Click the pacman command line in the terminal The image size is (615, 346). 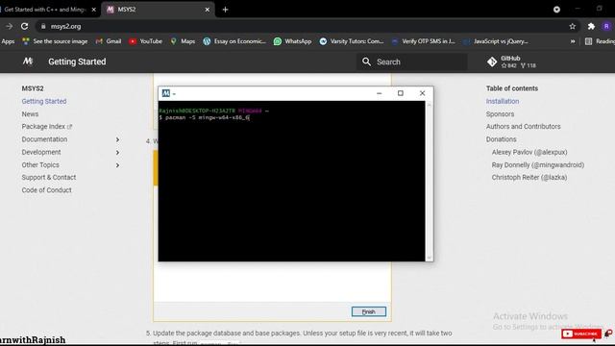pyautogui.click(x=205, y=117)
